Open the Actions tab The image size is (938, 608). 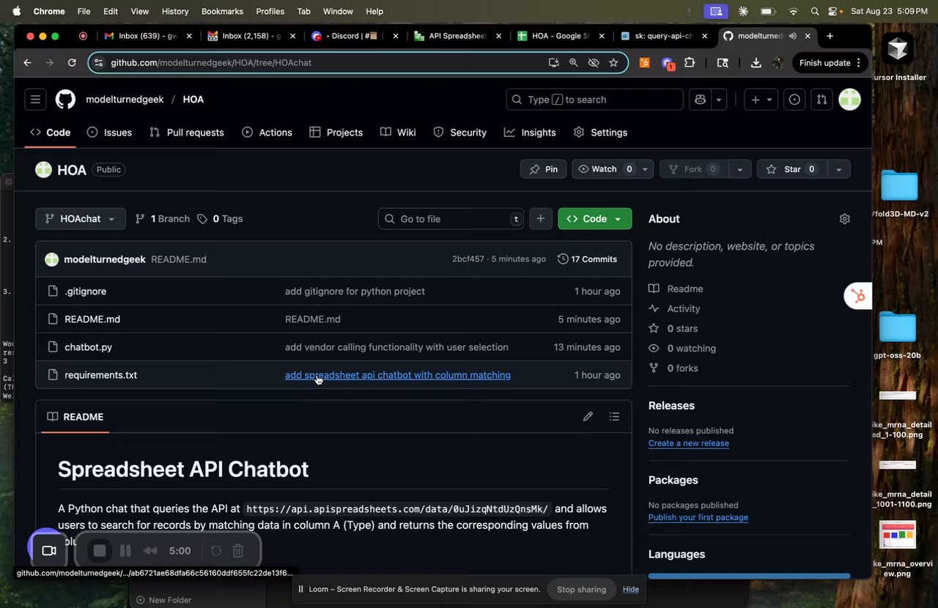click(x=267, y=133)
